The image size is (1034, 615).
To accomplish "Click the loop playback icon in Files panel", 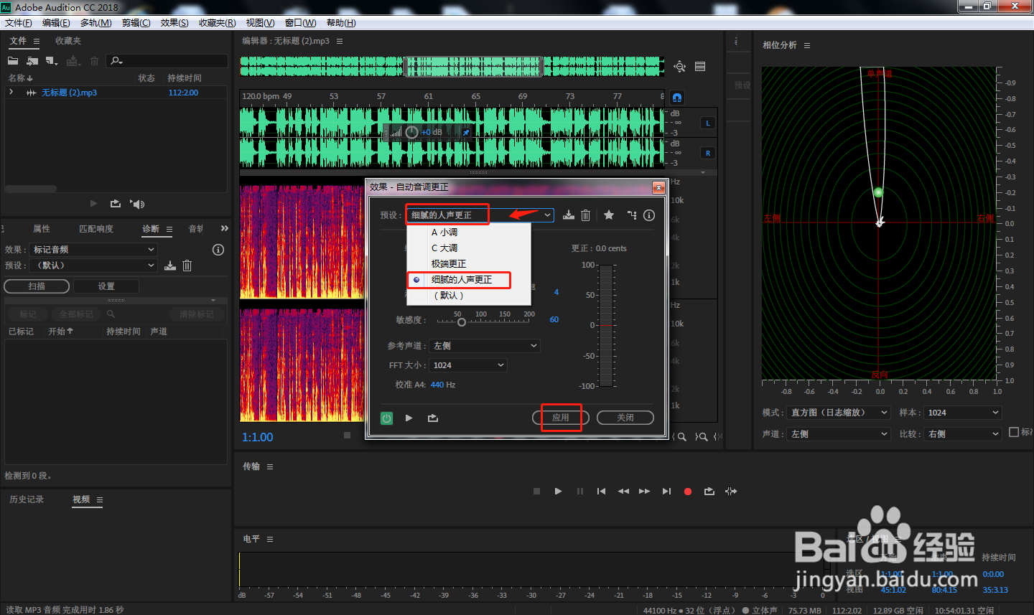I will click(115, 204).
